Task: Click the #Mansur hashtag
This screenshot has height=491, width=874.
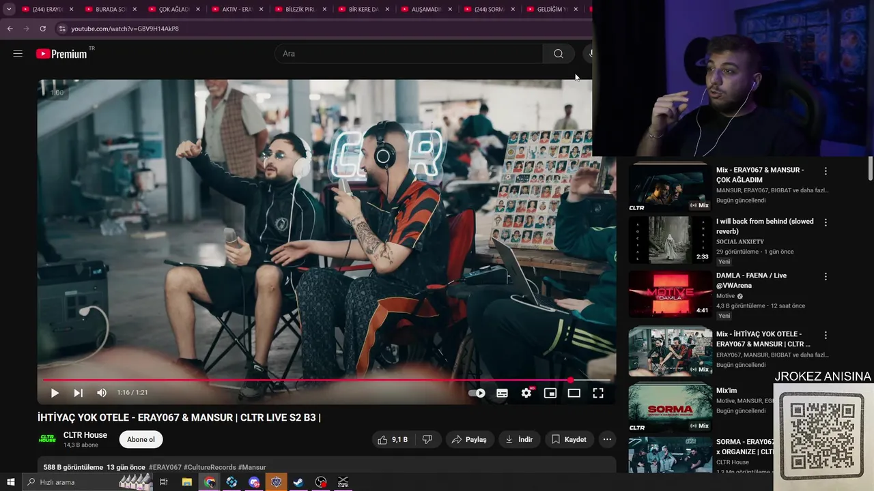Action: (252, 468)
